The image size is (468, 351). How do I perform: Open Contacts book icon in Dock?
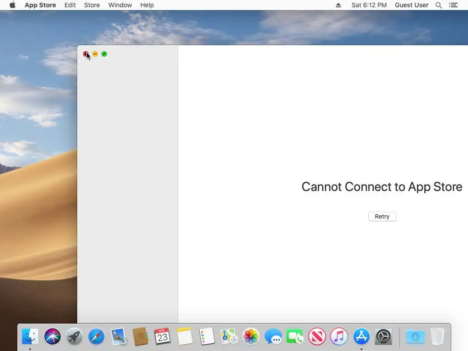(140, 336)
